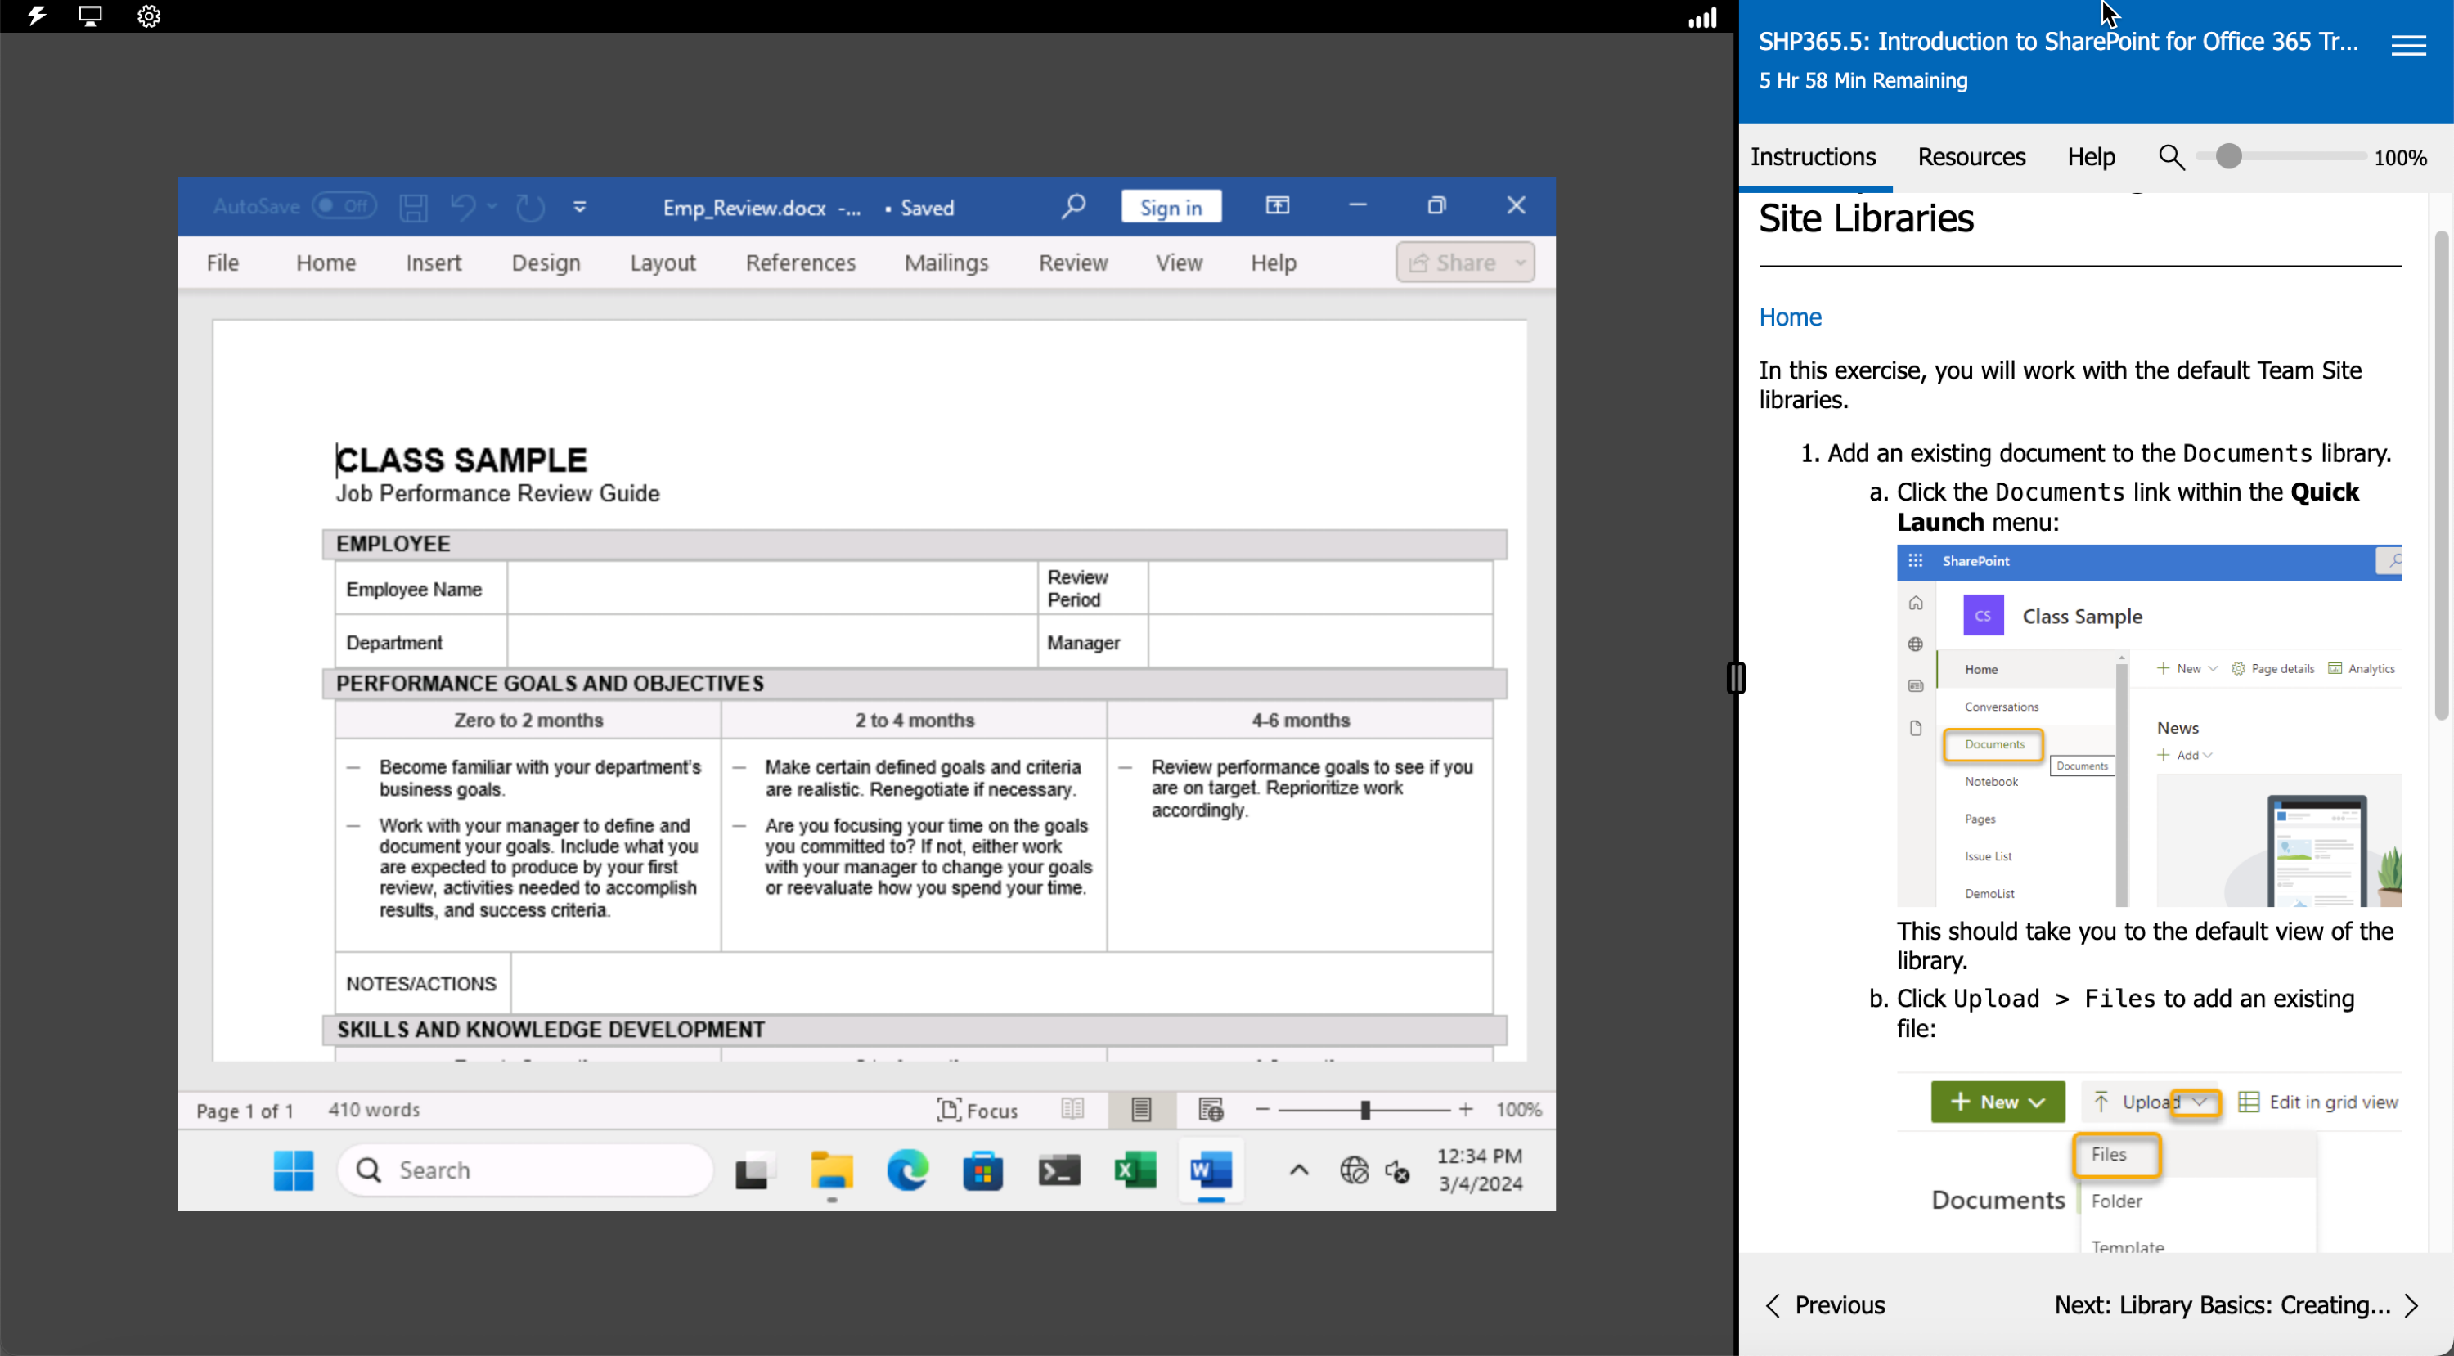Click the muted speaker tray icon
The height and width of the screenshot is (1356, 2454).
click(1396, 1170)
